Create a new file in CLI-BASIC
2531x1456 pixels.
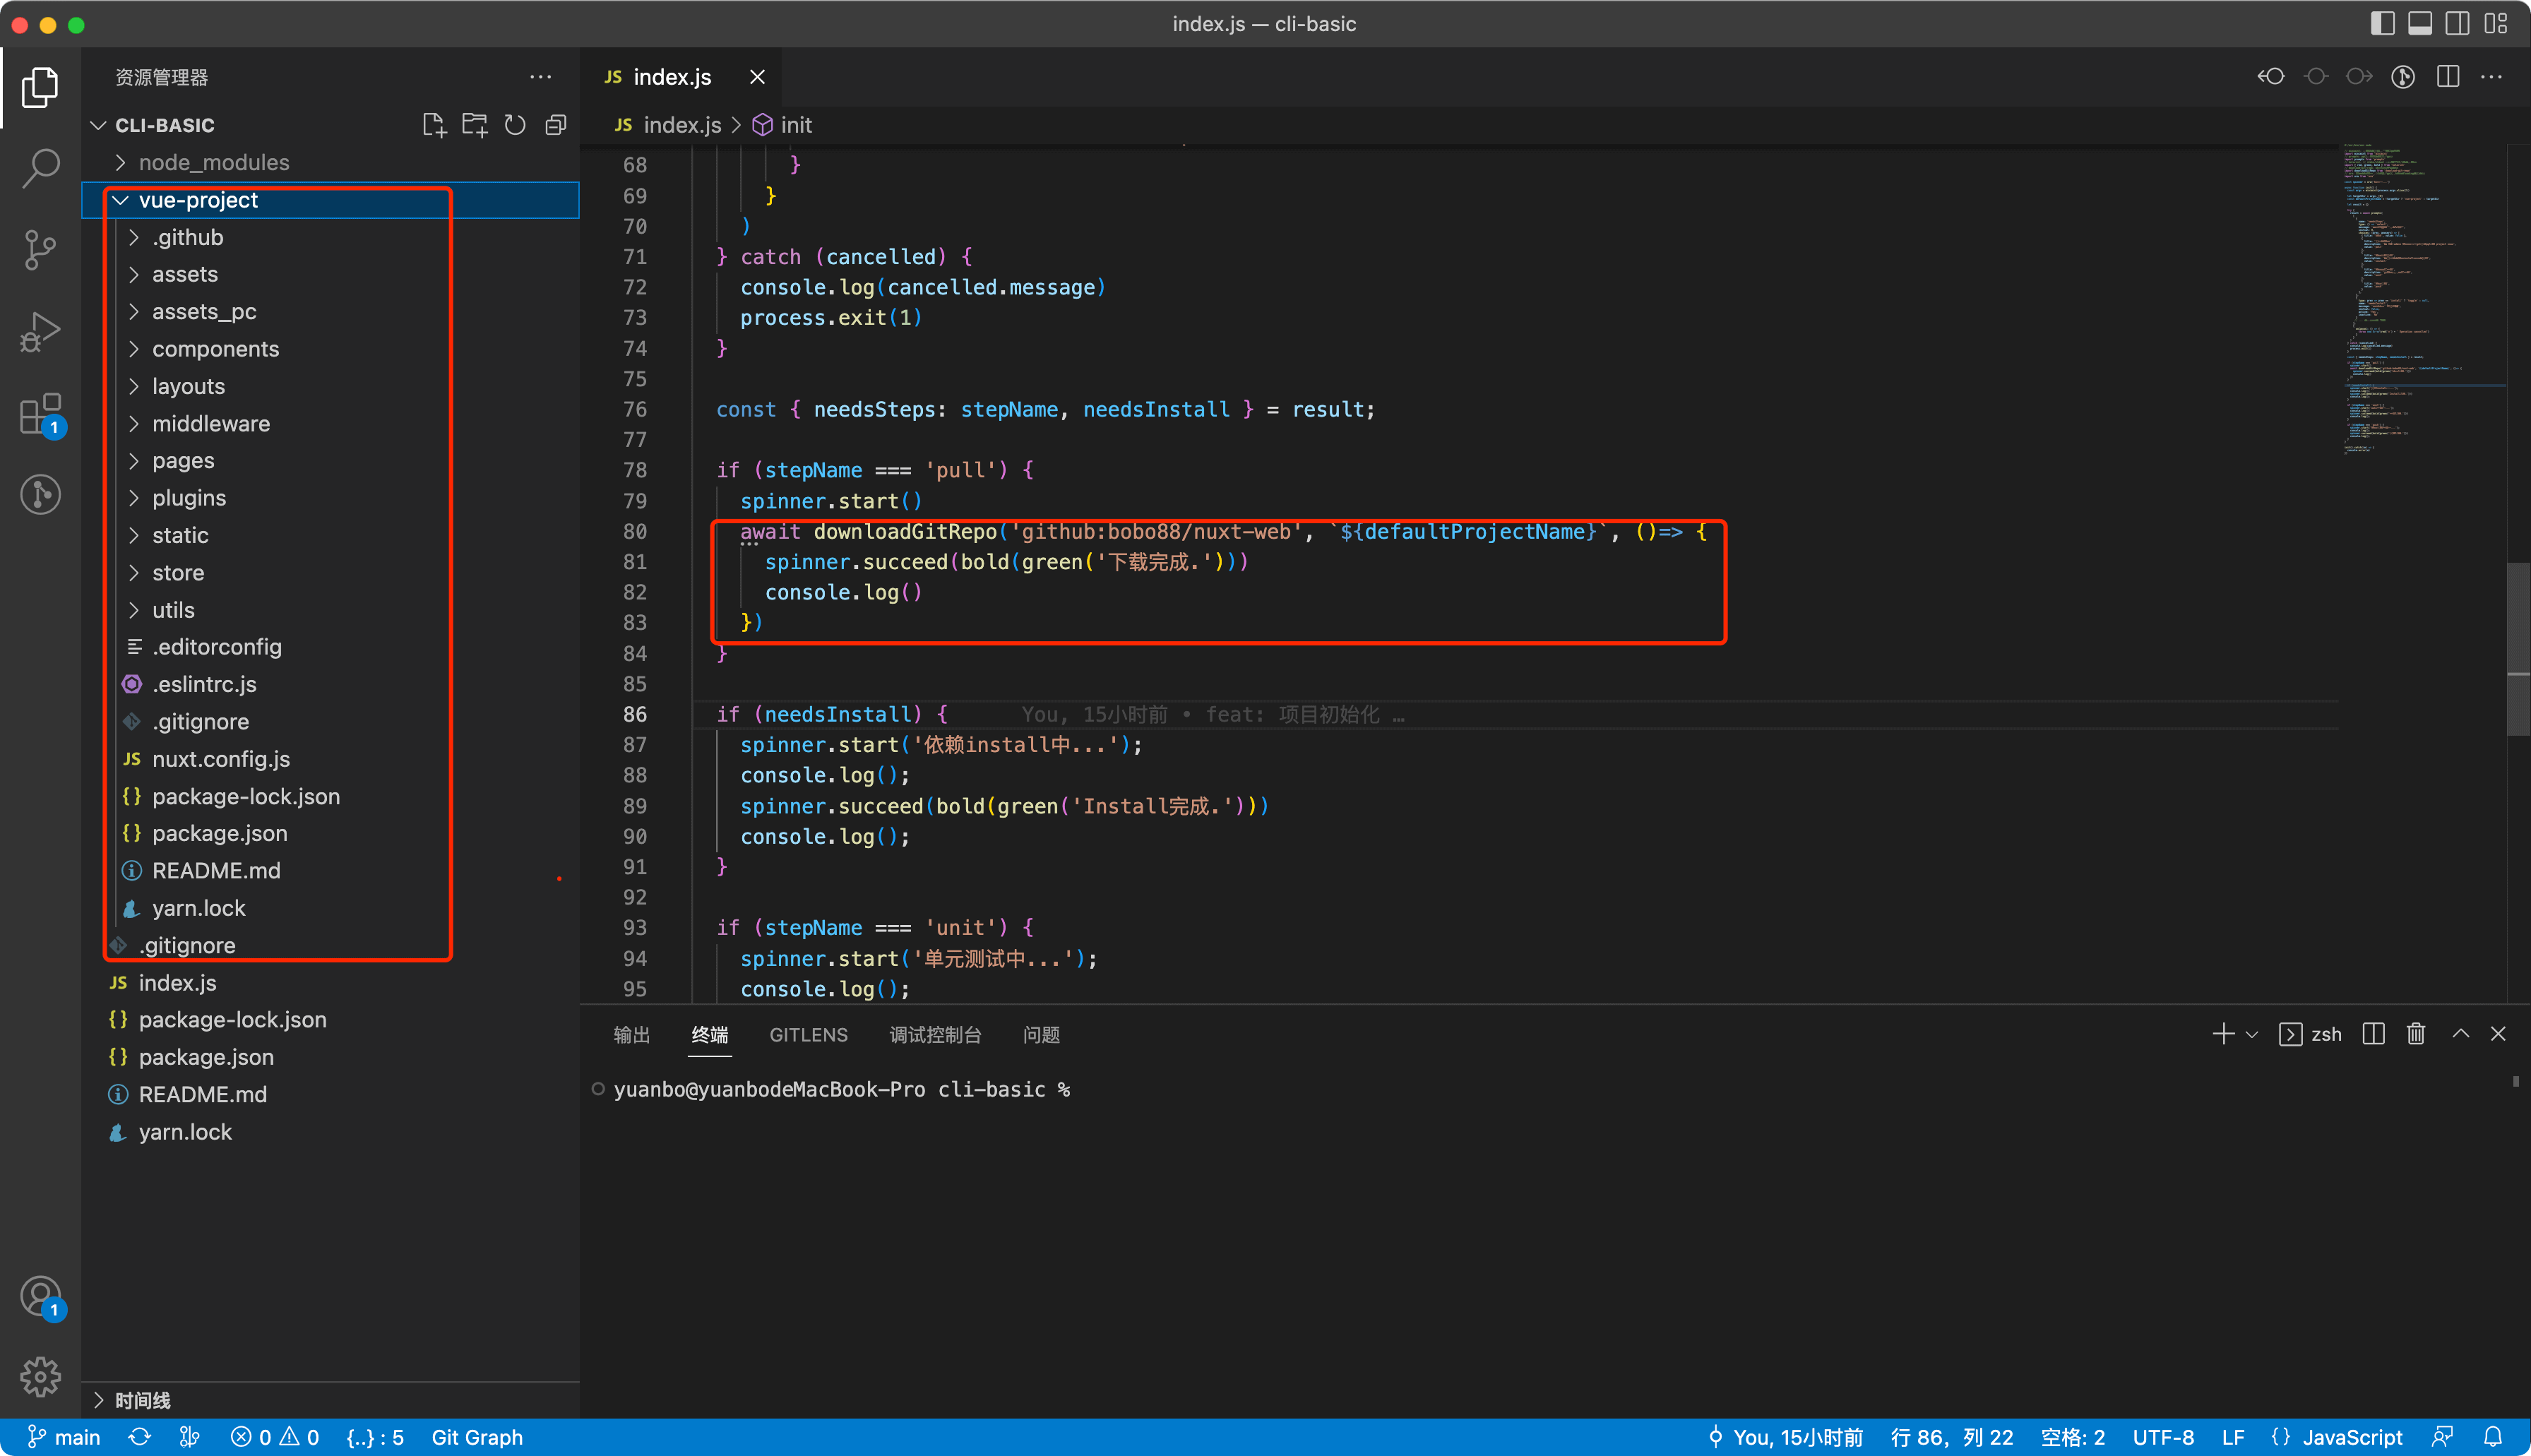click(434, 125)
